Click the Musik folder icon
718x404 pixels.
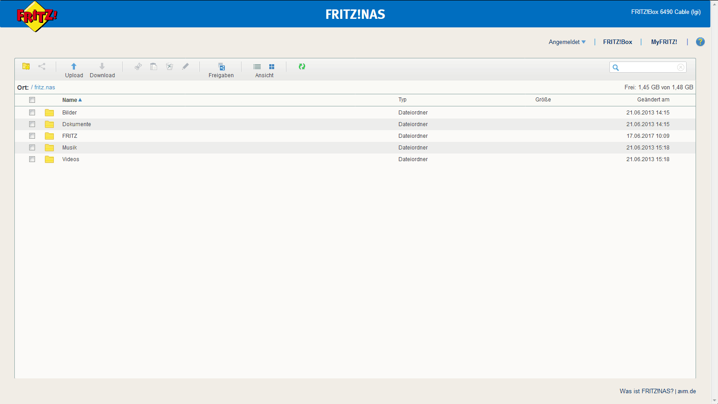tap(49, 148)
